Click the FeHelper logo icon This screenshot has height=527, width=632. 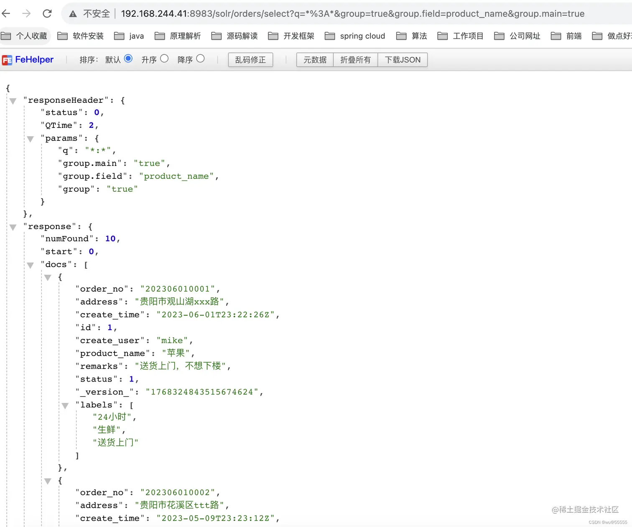7,60
